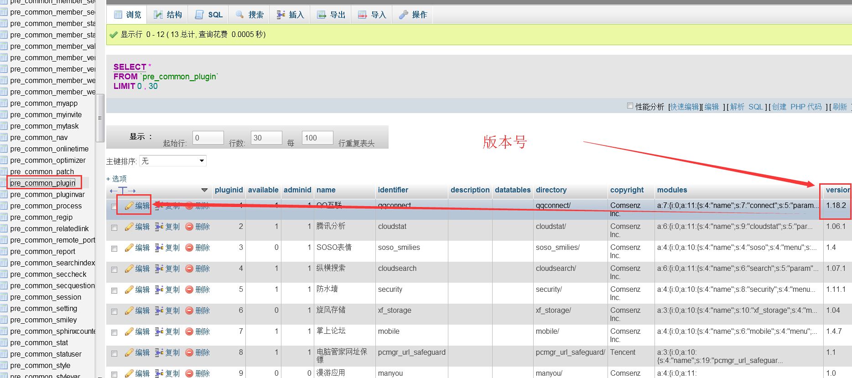Screen dimensions: 852x378
Task: Open the 浏览 (Browse) tab
Action: pyautogui.click(x=127, y=15)
